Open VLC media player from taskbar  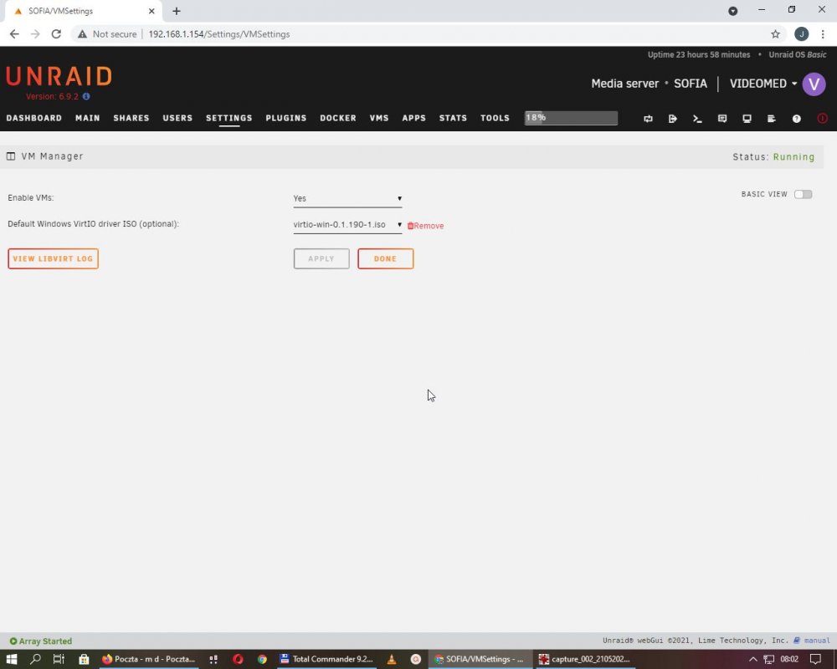coord(391,659)
